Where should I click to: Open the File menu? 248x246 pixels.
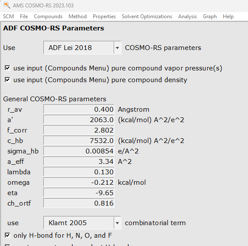tap(24, 17)
